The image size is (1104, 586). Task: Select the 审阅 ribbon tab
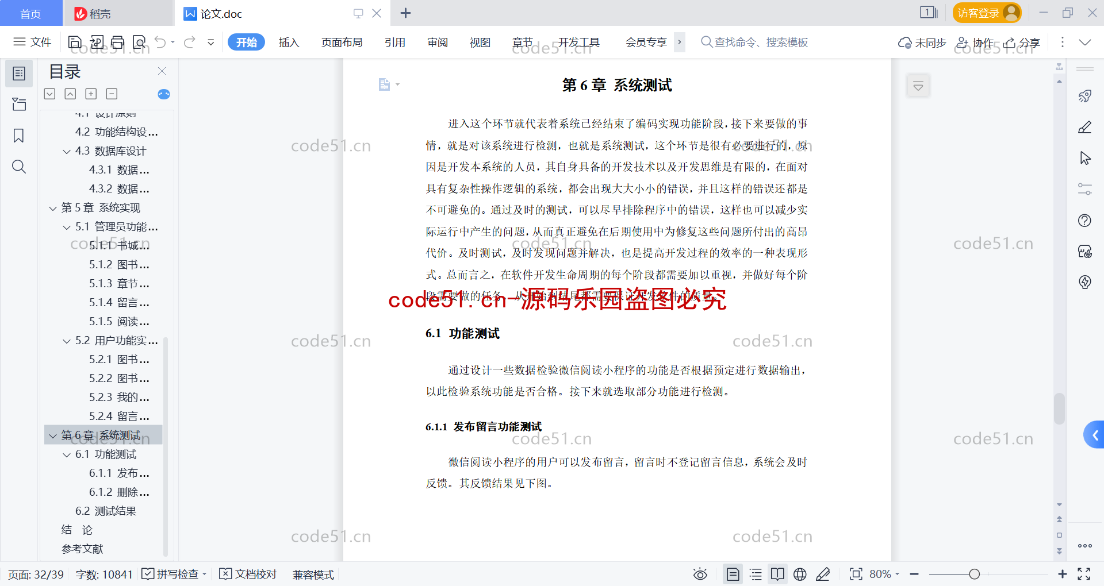coord(438,42)
